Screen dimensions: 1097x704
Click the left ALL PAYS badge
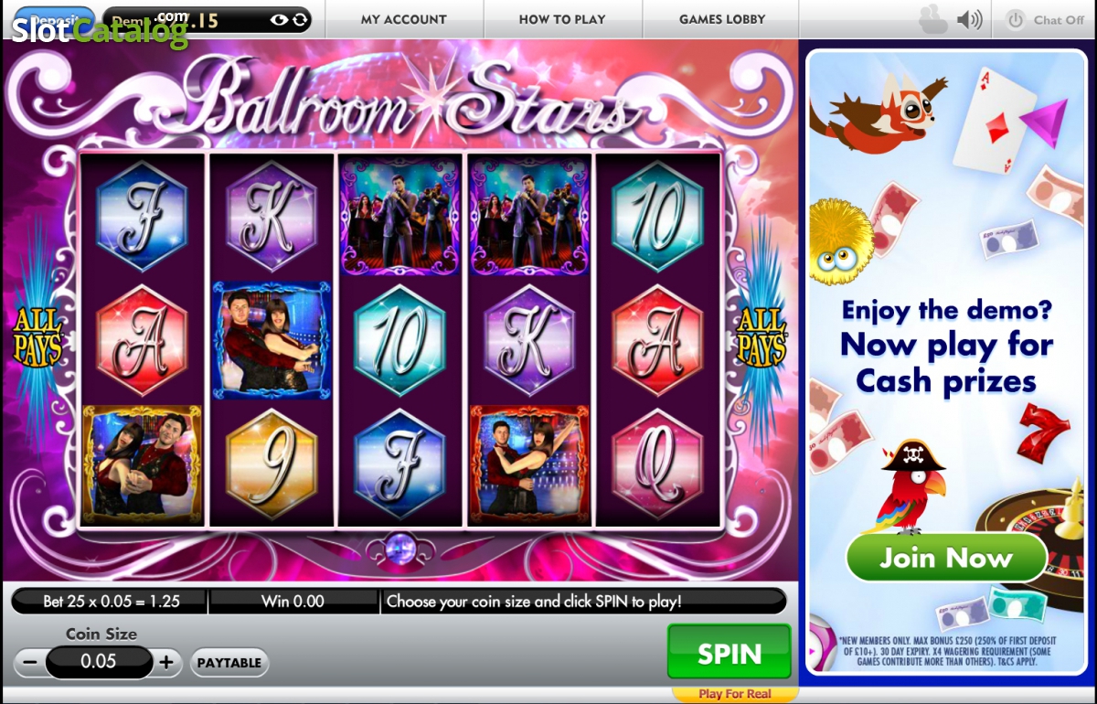point(37,336)
